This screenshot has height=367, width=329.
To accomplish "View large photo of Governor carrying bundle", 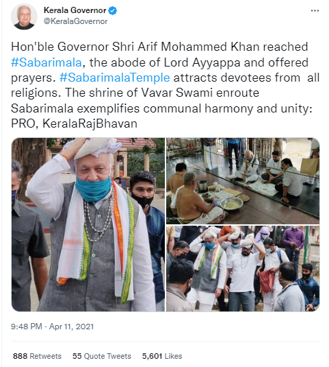I will point(88,224).
